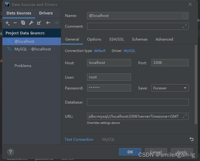Image resolution: width=200 pixels, height=161 pixels.
Task: Close the Data Sources and Drivers dialog
Action: tap(190, 4)
